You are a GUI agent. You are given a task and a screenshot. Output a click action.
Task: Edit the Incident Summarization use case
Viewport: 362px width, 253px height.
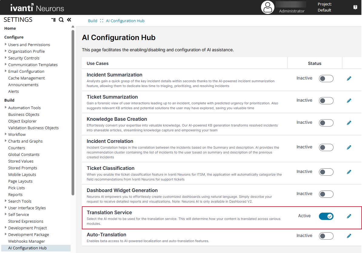pyautogui.click(x=349, y=79)
